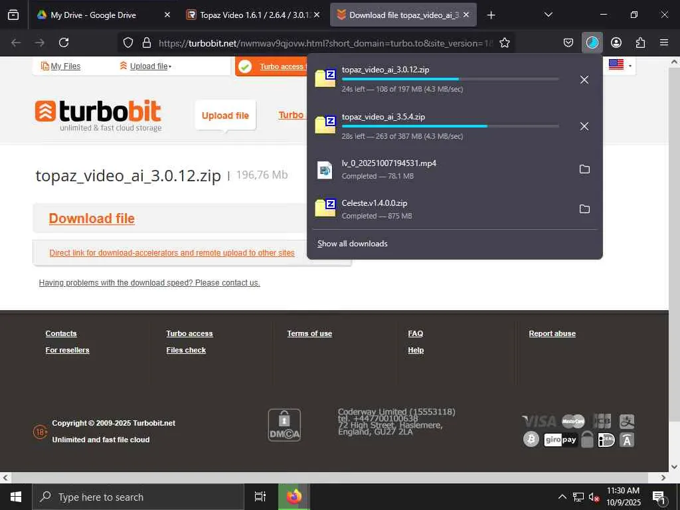The image size is (680, 510).
Task: Open the Turbo navigation link
Action: (291, 115)
